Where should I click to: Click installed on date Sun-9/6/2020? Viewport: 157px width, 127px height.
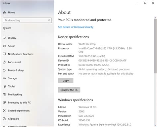coord(86,116)
